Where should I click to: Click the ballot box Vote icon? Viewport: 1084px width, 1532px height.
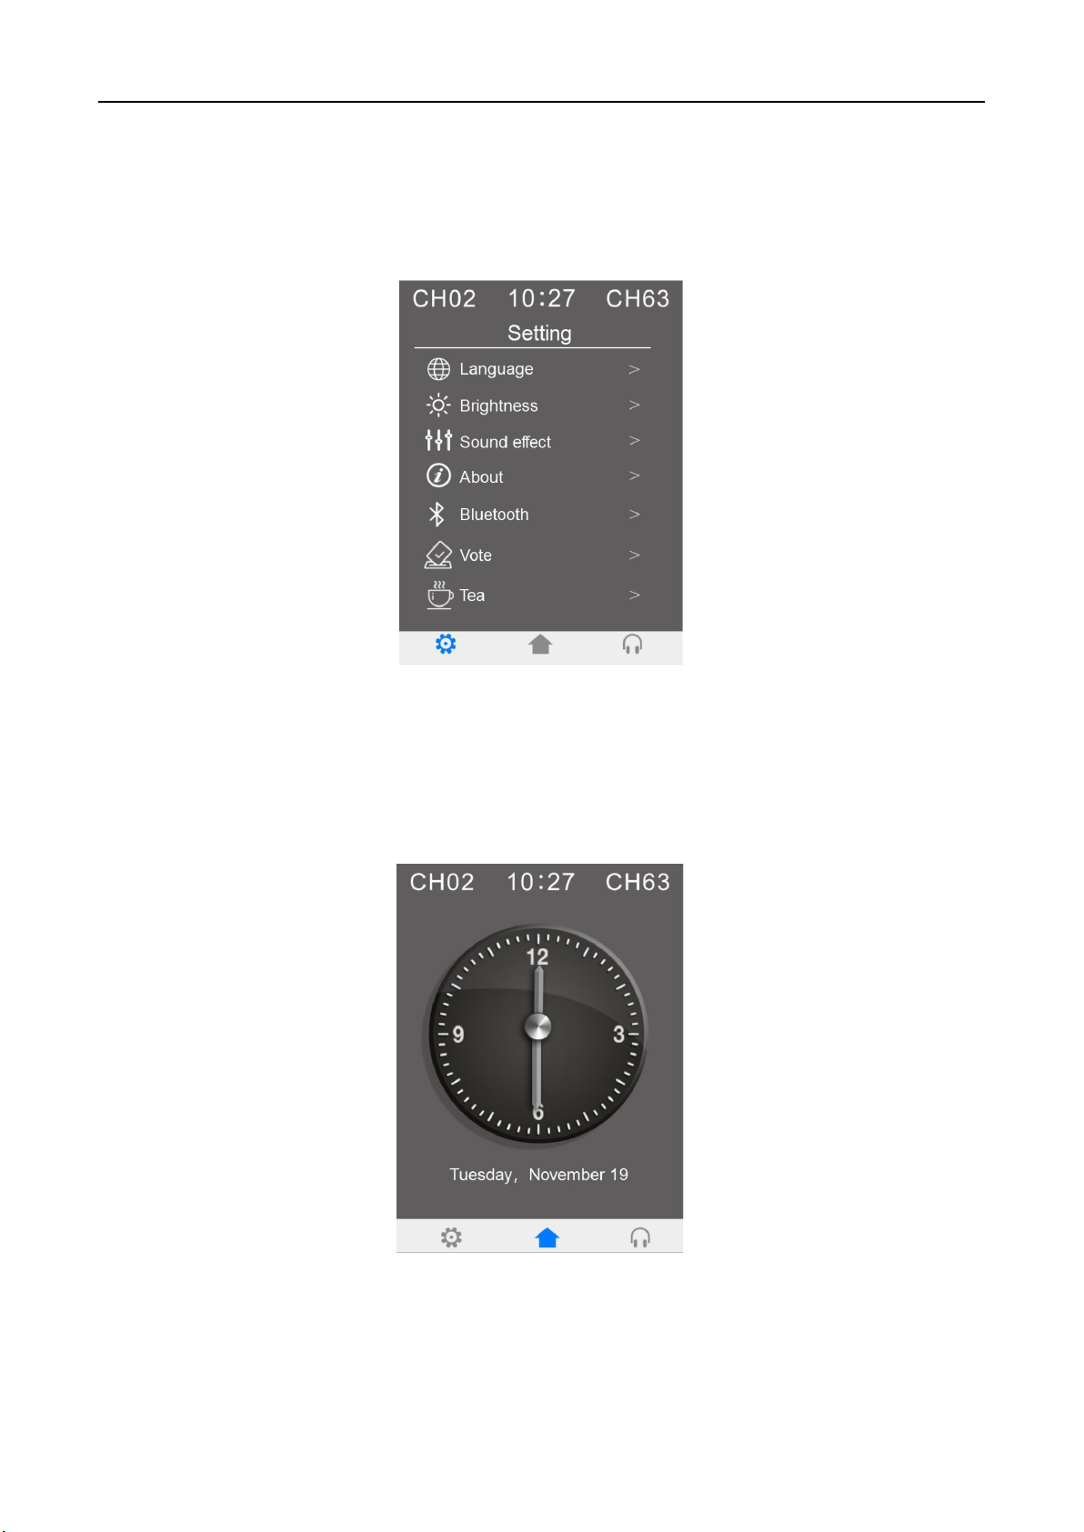tap(438, 555)
